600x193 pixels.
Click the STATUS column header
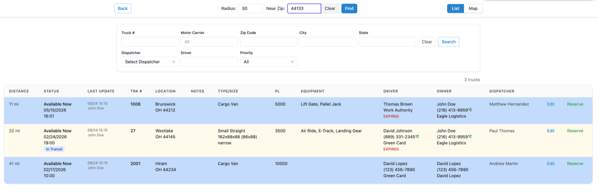[x=51, y=91]
